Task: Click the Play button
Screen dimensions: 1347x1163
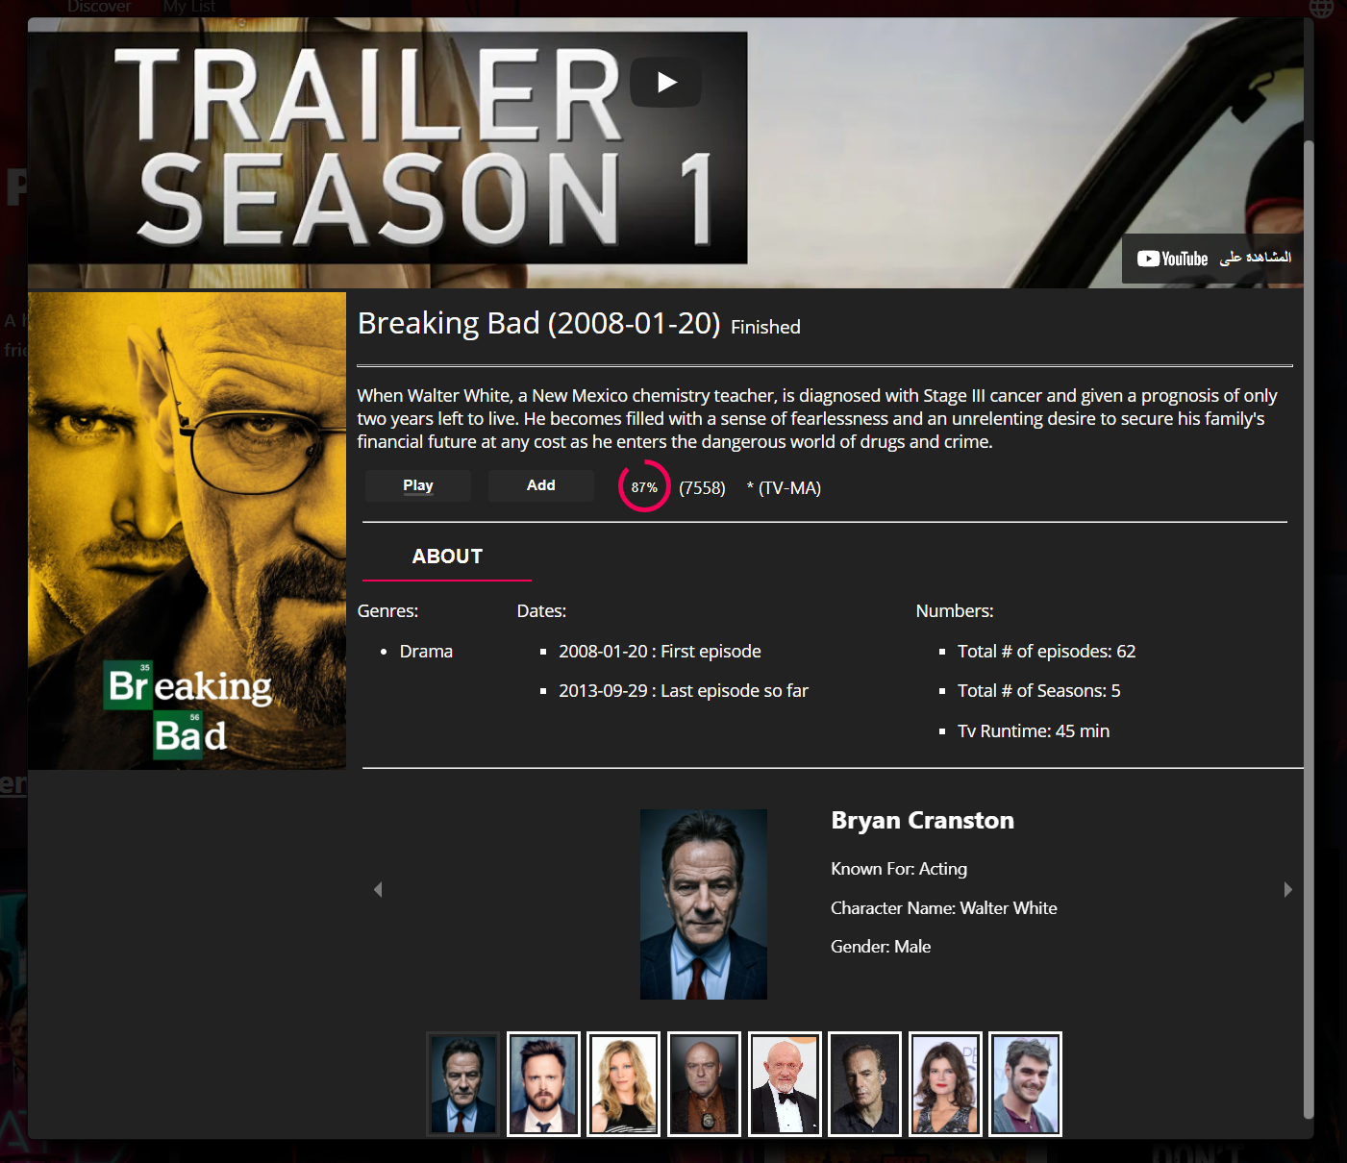Action: 418,485
